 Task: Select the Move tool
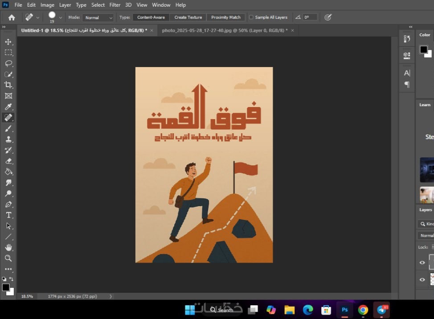click(x=8, y=42)
